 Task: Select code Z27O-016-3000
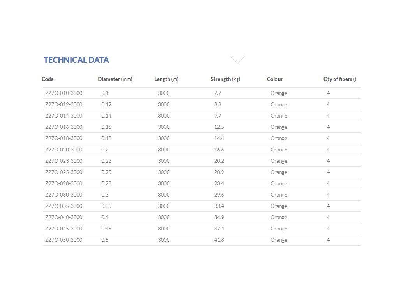click(x=64, y=127)
